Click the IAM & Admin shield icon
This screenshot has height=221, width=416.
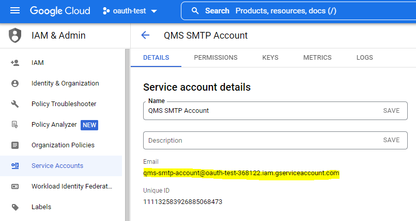click(15, 35)
